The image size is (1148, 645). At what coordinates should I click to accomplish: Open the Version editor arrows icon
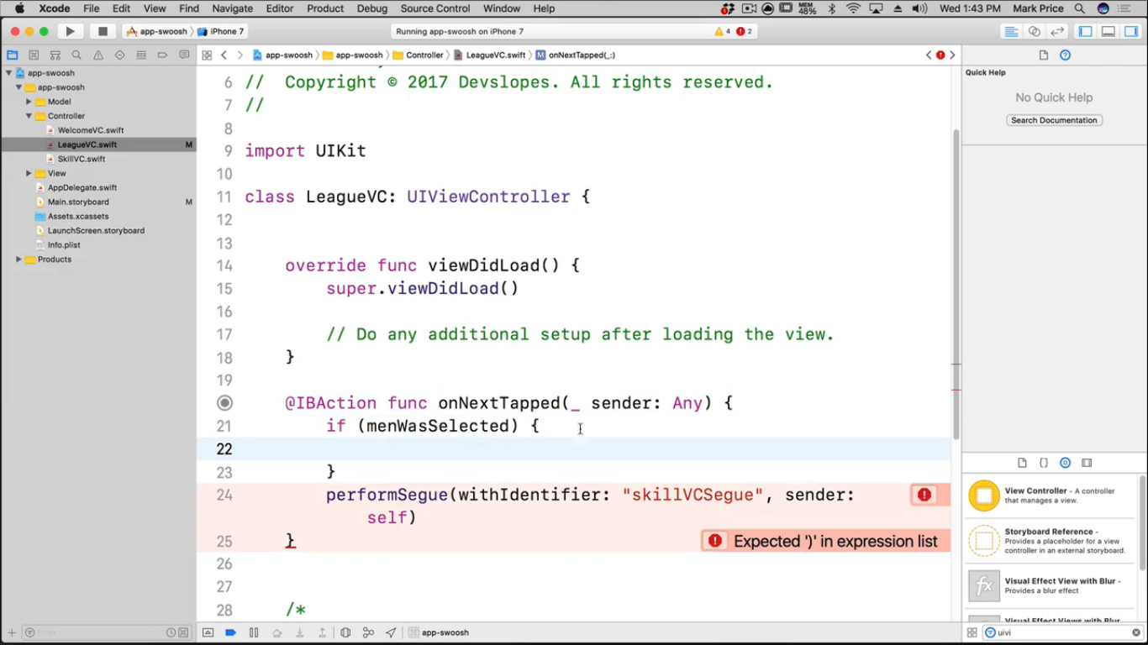[1057, 31]
